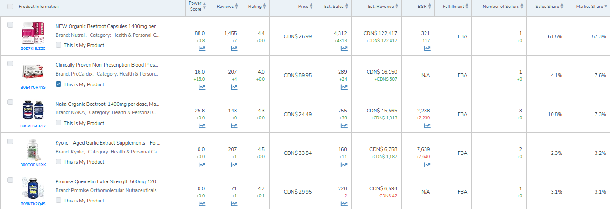Tick the select-all checkbox in table header

10,7
